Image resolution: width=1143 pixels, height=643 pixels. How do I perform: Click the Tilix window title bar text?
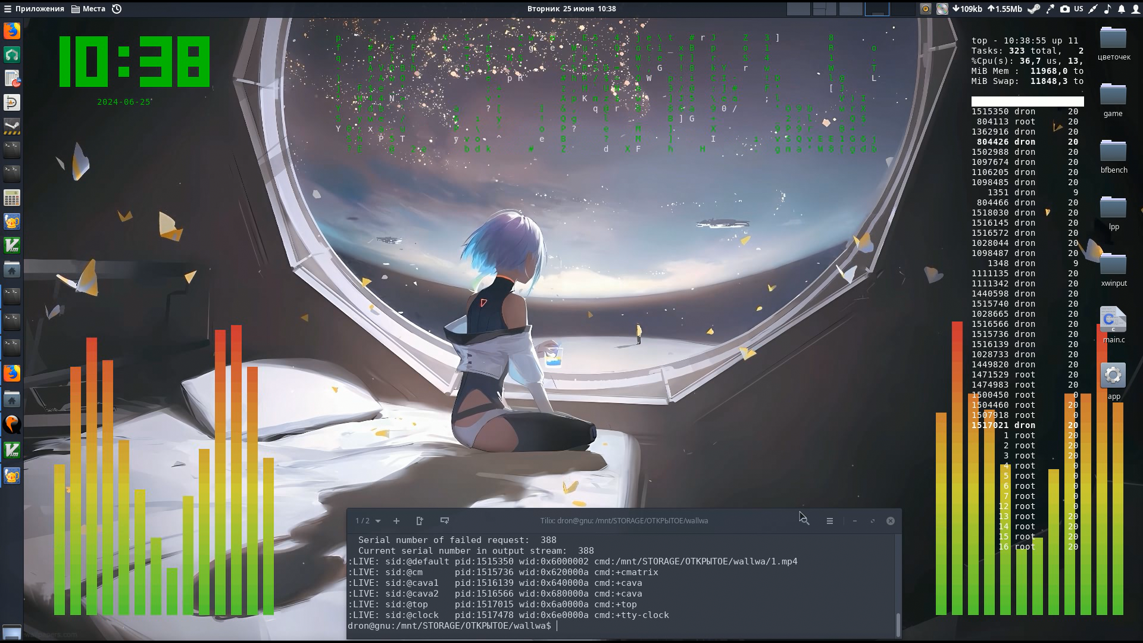click(x=624, y=521)
